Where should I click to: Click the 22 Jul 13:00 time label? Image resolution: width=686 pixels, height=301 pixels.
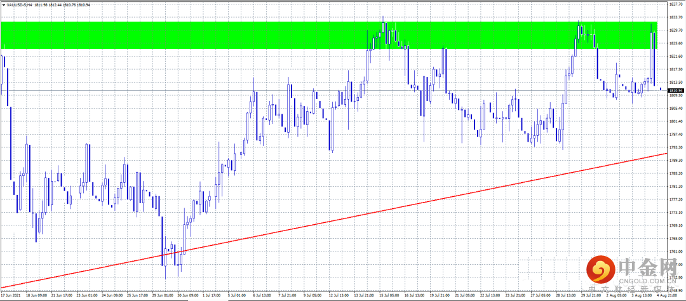(489, 295)
